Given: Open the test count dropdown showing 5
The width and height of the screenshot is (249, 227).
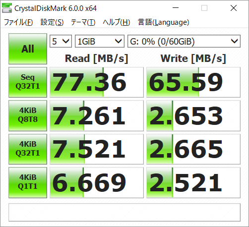Looking at the screenshot, I should 61,41.
